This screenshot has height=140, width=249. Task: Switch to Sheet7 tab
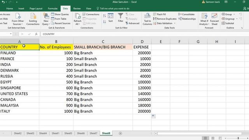point(93,133)
